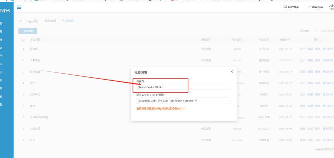Toggle 隐藏 for the 附件类型 row
This screenshot has width=334, height=158.
[303, 72]
